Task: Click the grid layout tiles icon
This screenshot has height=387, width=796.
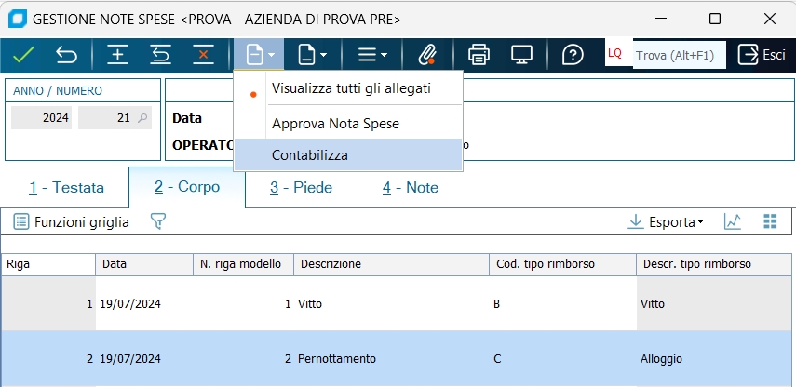Action: click(770, 221)
